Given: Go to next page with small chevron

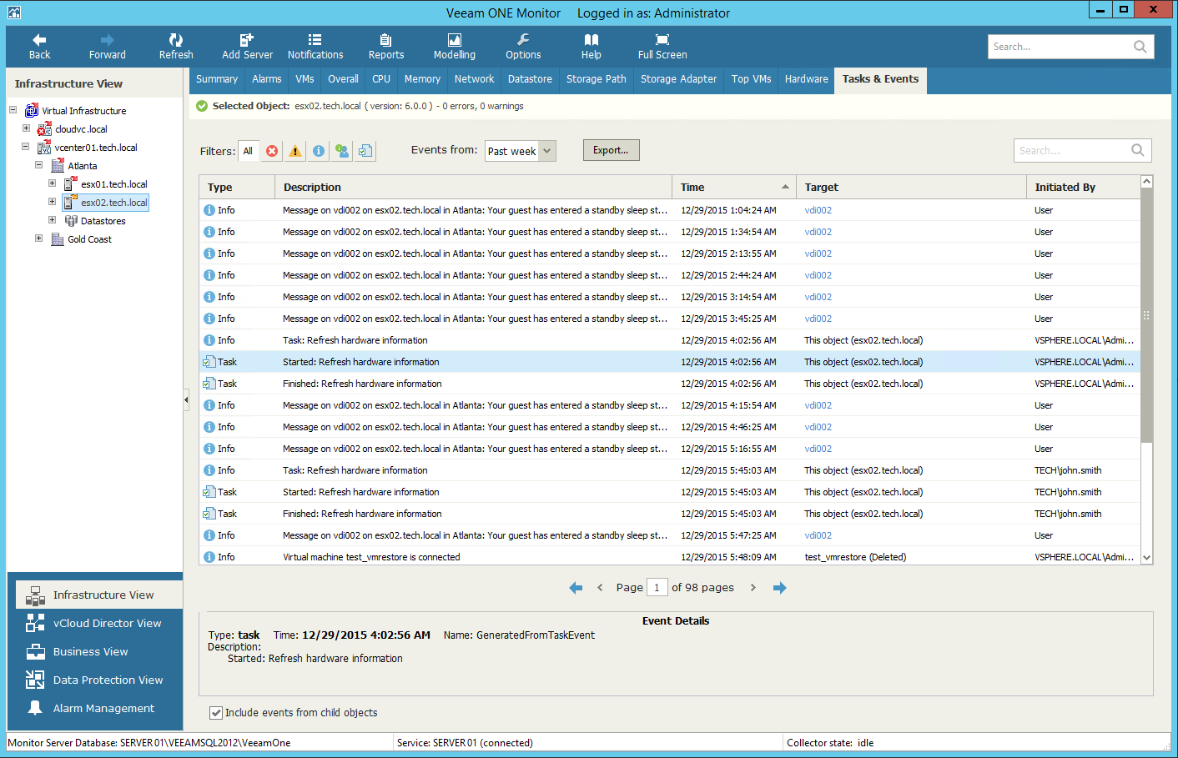Looking at the screenshot, I should 753,588.
